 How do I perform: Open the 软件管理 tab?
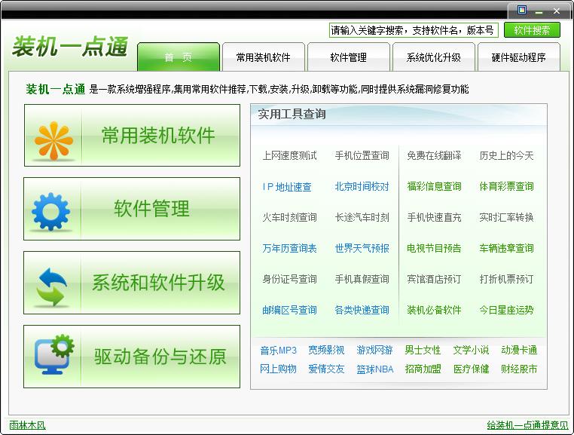point(348,57)
